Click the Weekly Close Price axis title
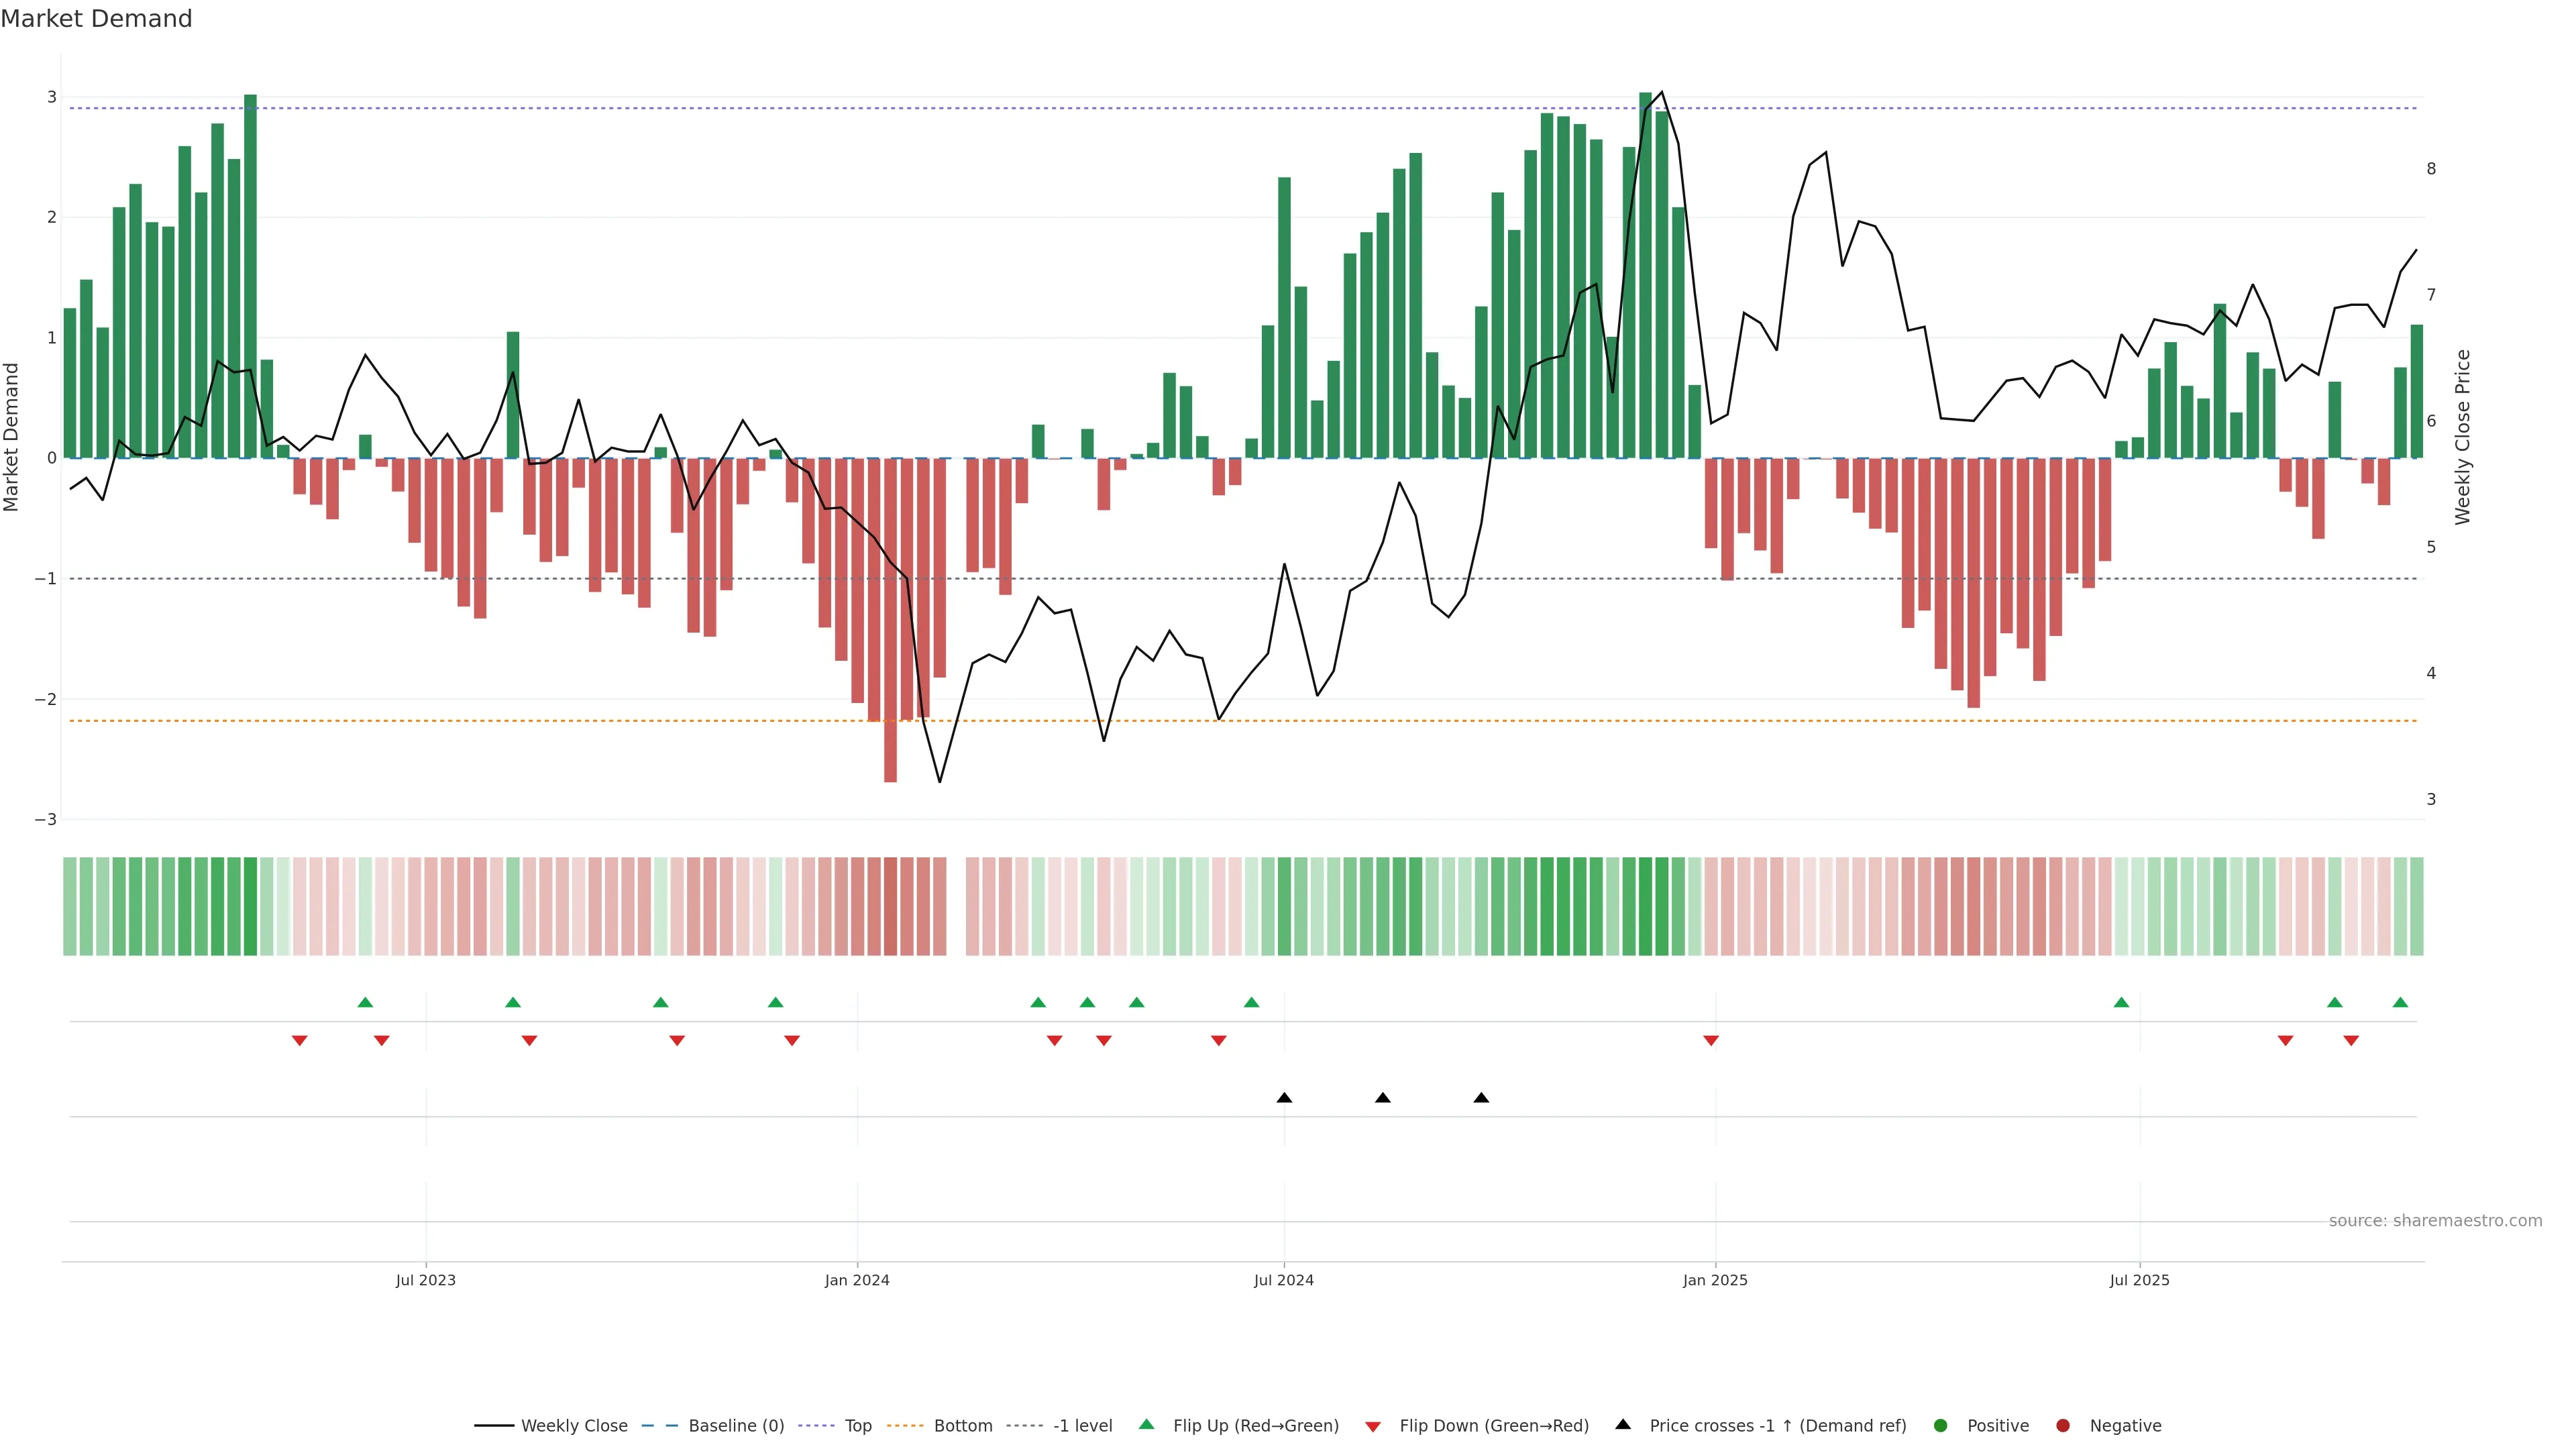This screenshot has width=2576, height=1449. pos(2462,437)
